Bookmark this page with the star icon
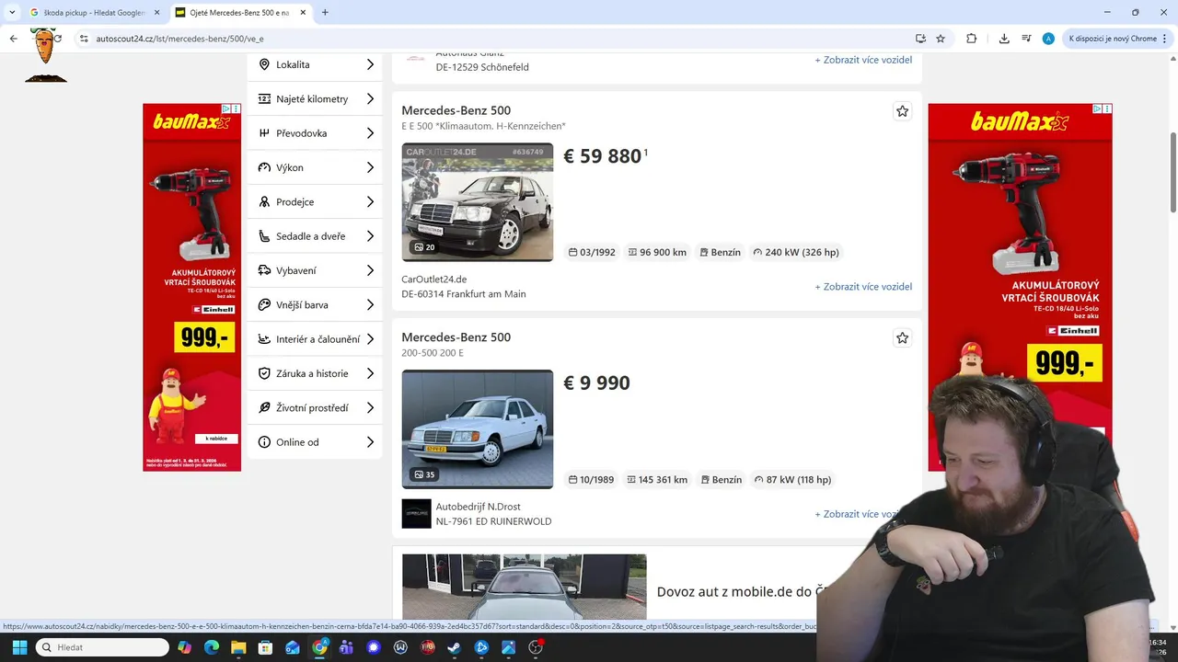1178x662 pixels. click(x=941, y=39)
